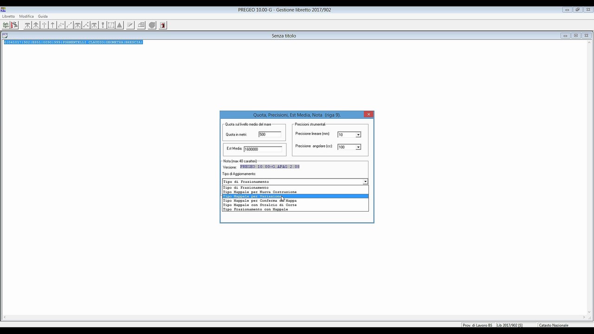594x334 pixels.
Task: Pick 'Tipo Mappale con Stralcio di Corte'
Action: [295, 205]
